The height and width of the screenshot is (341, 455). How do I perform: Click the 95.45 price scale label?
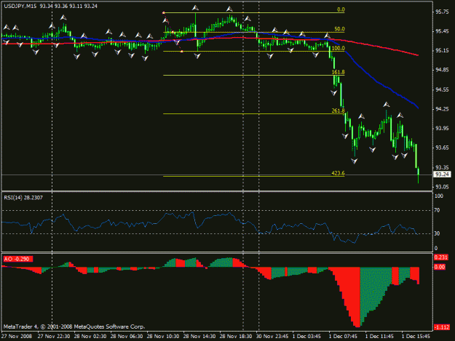pos(442,31)
